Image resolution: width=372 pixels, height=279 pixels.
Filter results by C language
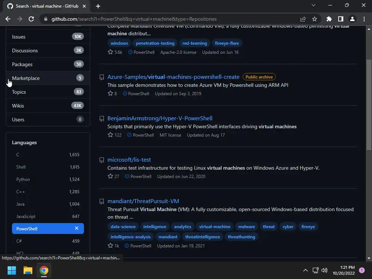tap(48, 155)
